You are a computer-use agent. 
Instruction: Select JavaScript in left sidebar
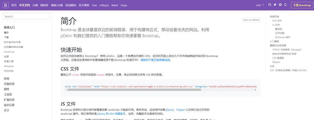click(x=9, y=52)
